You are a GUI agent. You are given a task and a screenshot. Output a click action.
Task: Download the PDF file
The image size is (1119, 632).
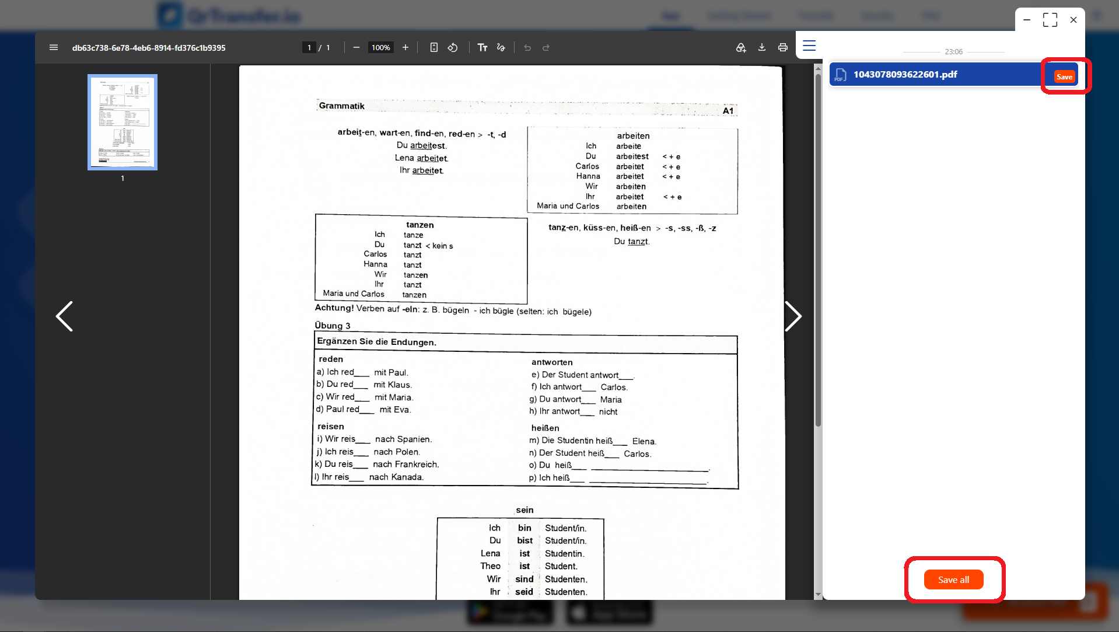[x=762, y=47]
